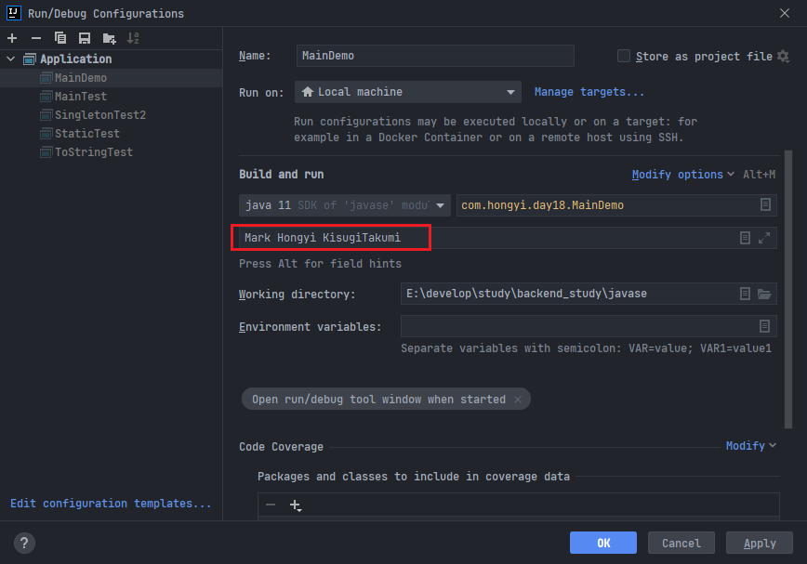The height and width of the screenshot is (564, 807).
Task: Open the Modify options dropdown
Action: 682,175
